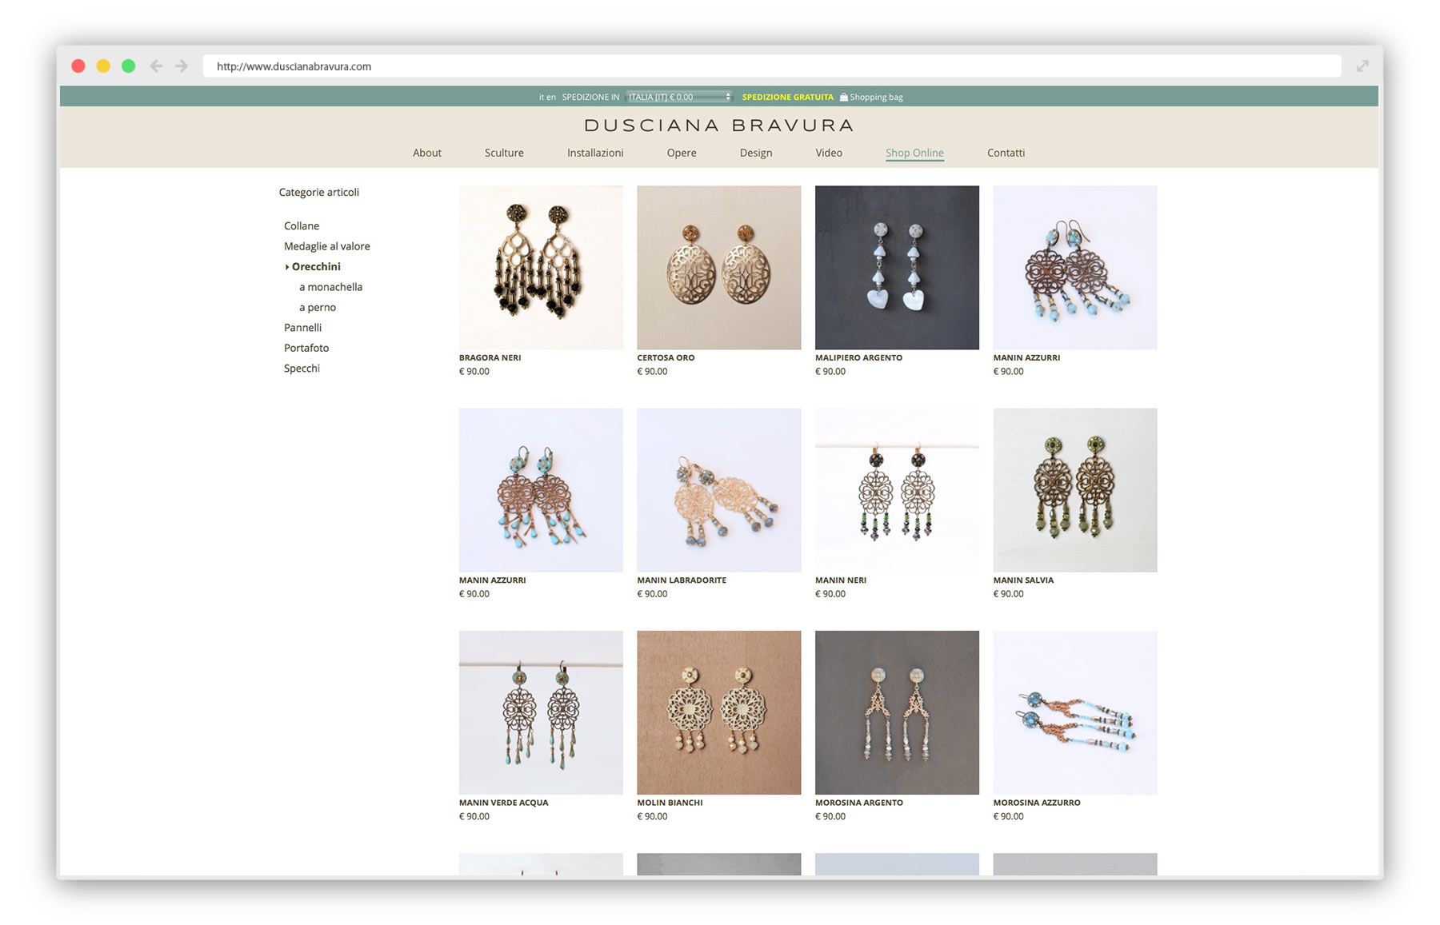Select the Specchi category

(302, 369)
